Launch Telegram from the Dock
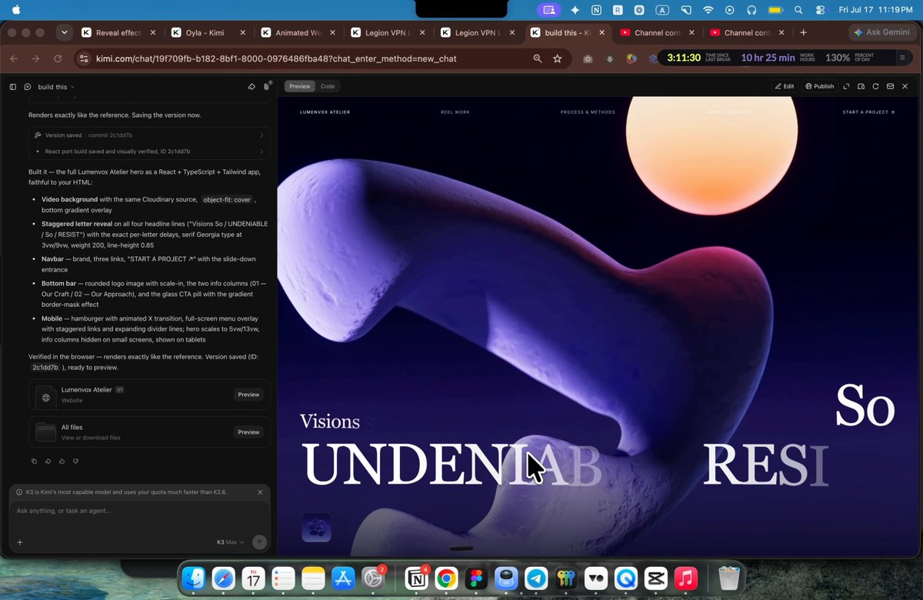The image size is (923, 600). point(536,578)
